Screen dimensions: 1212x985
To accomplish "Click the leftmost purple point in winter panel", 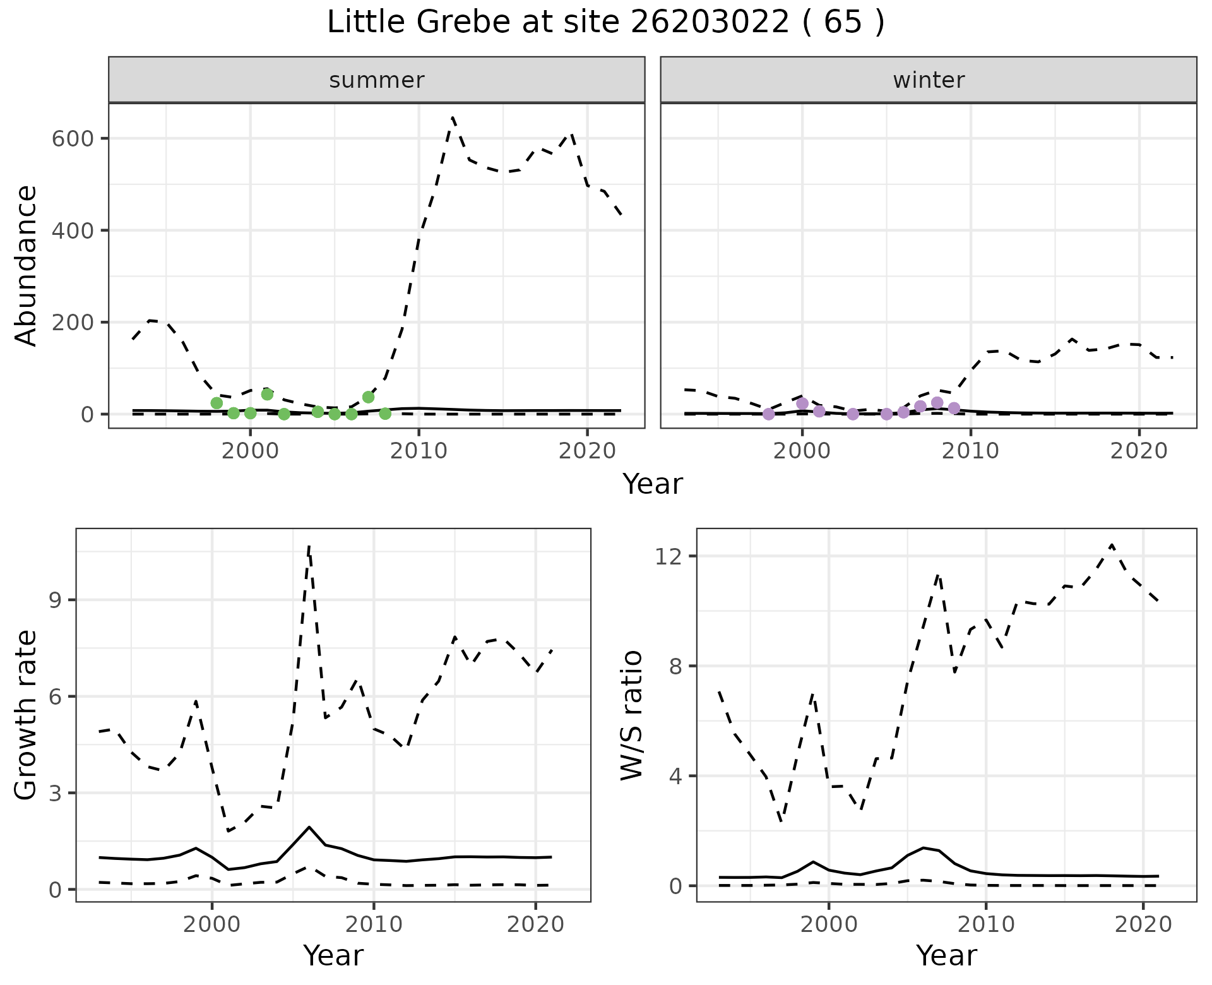I will [768, 414].
